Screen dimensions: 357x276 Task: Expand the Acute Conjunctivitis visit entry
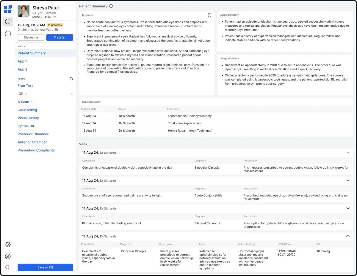click(x=348, y=180)
